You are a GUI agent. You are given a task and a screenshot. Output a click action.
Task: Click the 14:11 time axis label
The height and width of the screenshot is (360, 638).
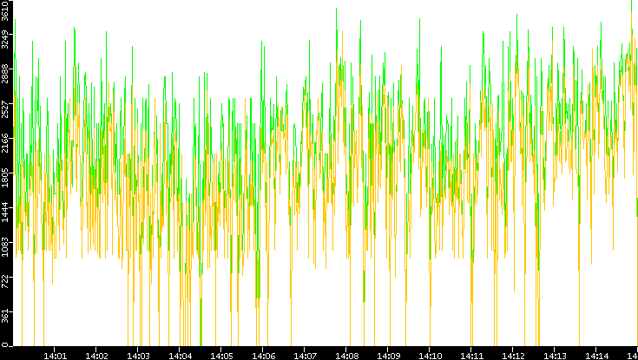point(471,356)
